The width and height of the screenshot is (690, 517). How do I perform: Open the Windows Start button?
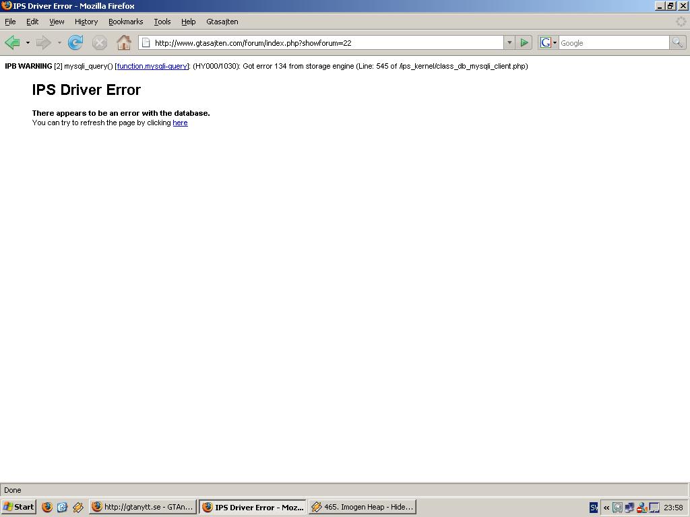(18, 507)
